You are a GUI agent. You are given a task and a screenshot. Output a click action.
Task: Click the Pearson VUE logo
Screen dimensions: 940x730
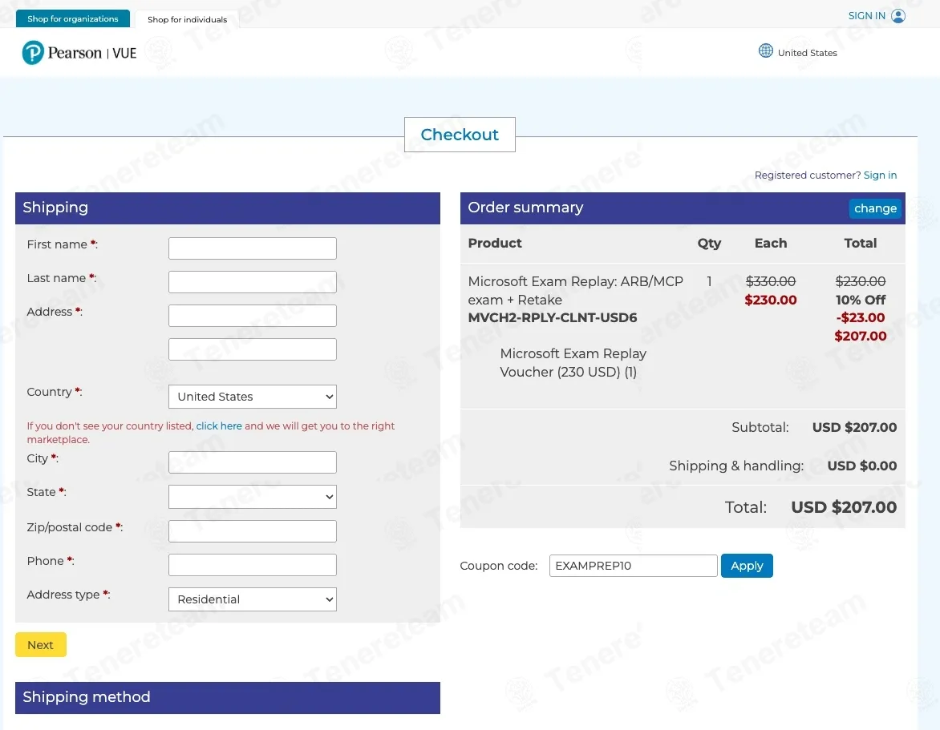[x=79, y=53]
